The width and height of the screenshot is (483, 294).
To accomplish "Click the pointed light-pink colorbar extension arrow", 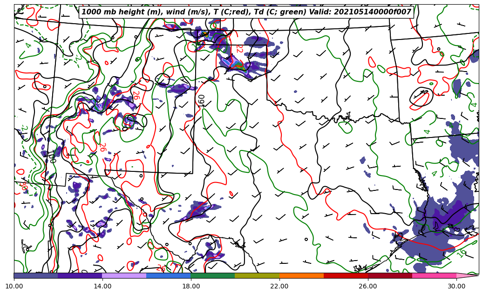I will pos(467,275).
